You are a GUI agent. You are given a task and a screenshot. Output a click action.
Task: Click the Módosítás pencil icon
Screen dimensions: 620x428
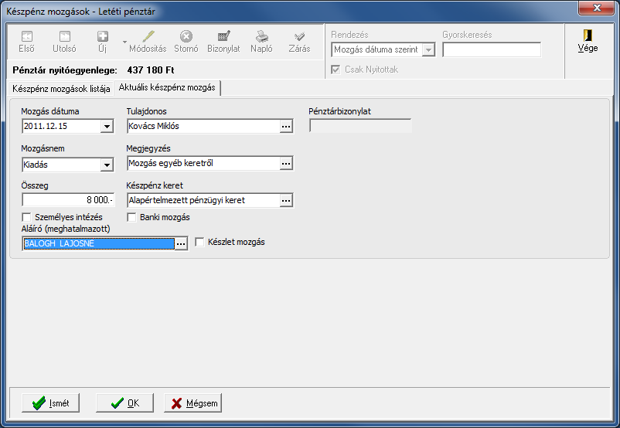[148, 36]
